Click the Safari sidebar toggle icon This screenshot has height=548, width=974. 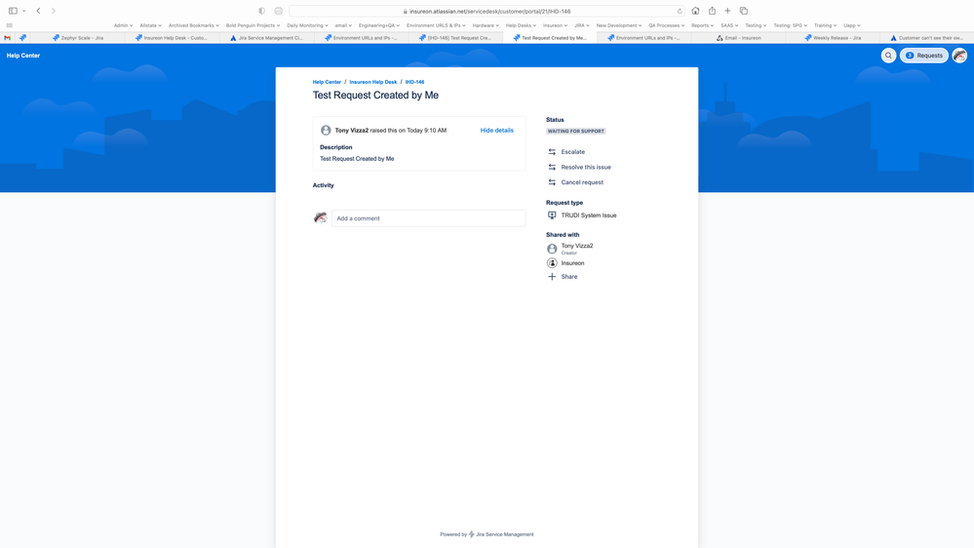click(13, 11)
